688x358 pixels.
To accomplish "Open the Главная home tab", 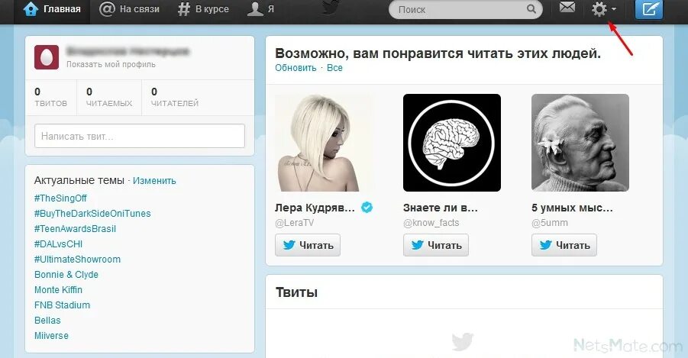I will point(52,9).
